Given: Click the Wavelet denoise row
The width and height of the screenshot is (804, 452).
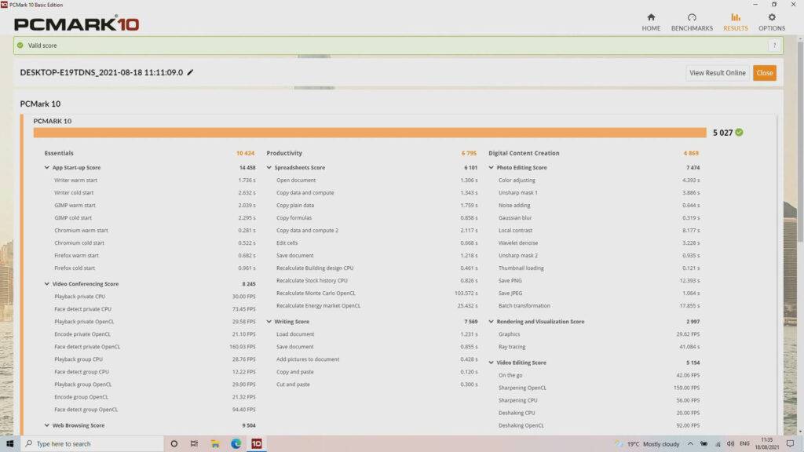Looking at the screenshot, I should point(598,243).
